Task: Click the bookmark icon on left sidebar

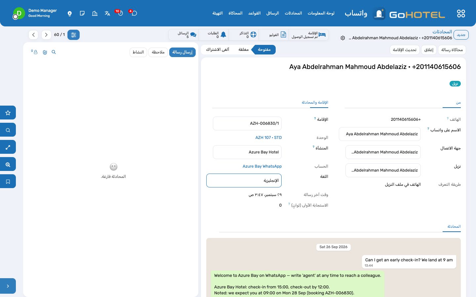Action: click(8, 181)
